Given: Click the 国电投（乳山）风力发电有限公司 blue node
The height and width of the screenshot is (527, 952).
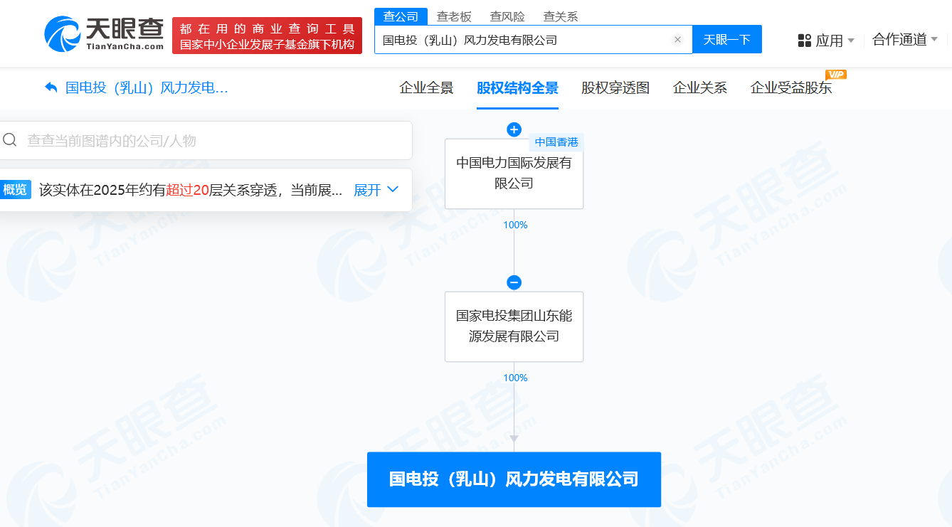Looking at the screenshot, I should [514, 479].
